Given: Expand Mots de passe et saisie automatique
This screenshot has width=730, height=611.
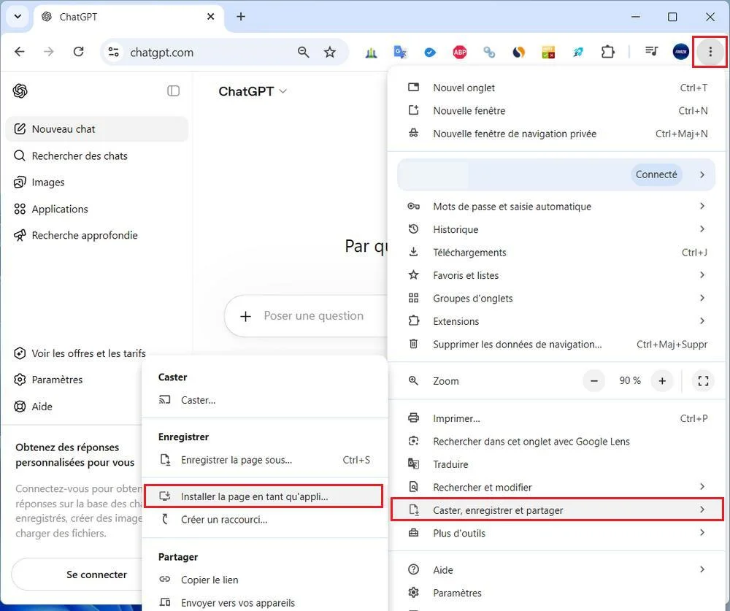Looking at the screenshot, I should point(558,207).
